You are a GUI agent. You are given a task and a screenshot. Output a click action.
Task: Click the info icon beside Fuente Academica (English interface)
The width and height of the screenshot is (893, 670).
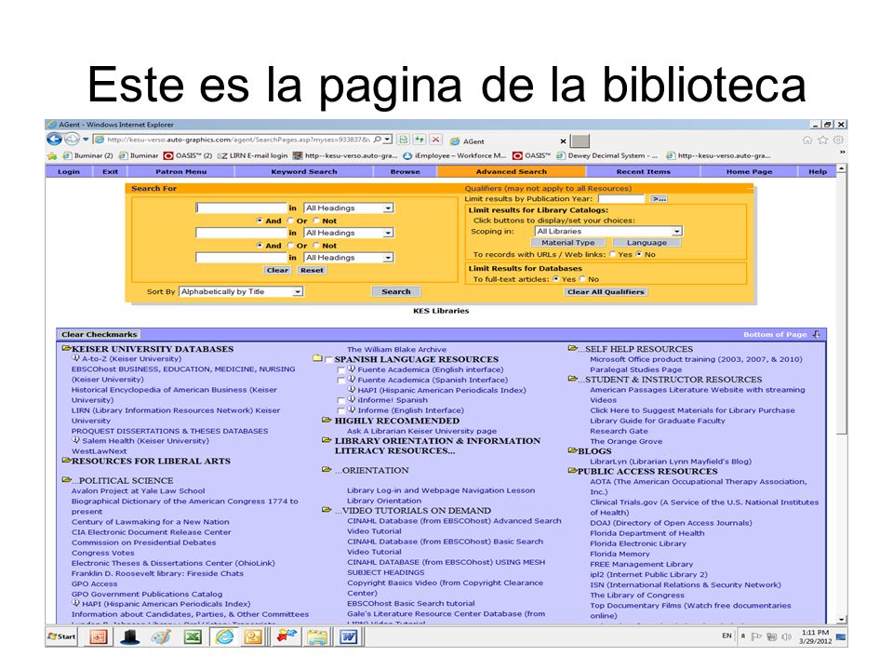coord(352,368)
